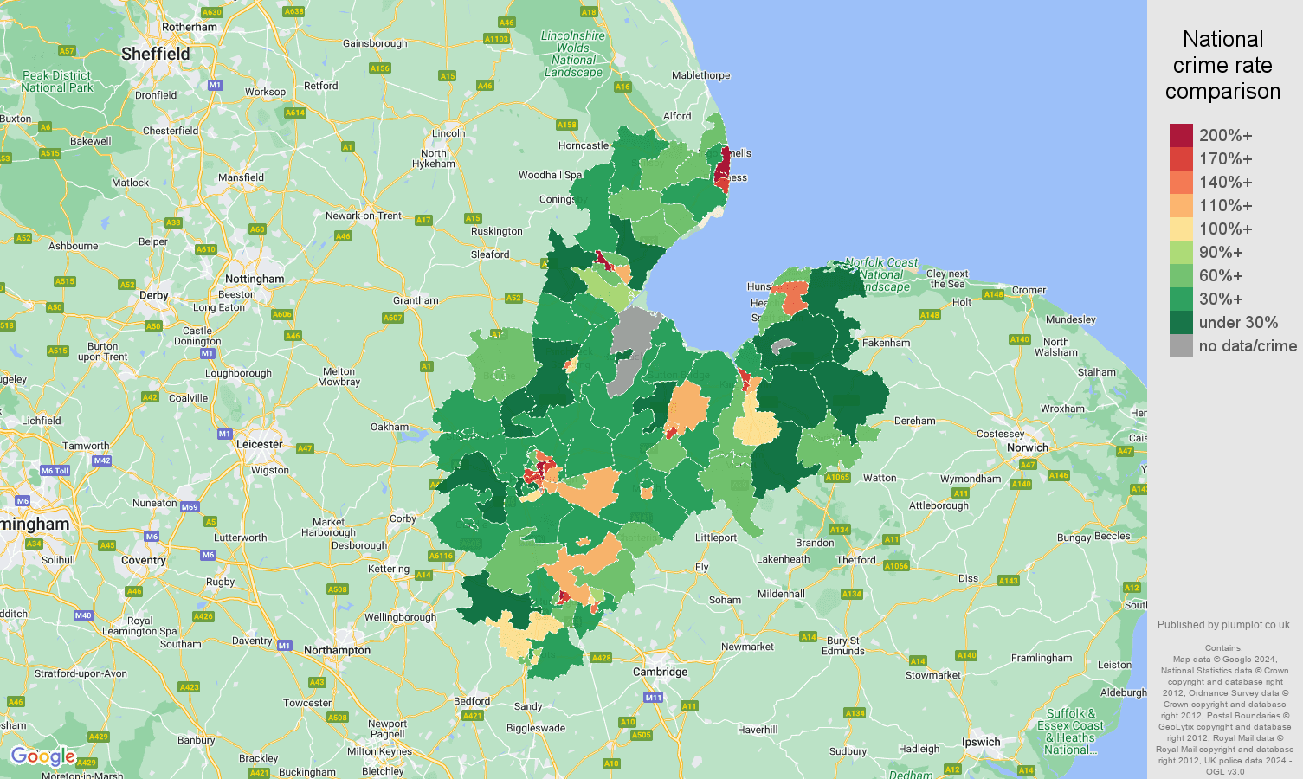
Task: Click the Leicester city label
Action: 260,444
